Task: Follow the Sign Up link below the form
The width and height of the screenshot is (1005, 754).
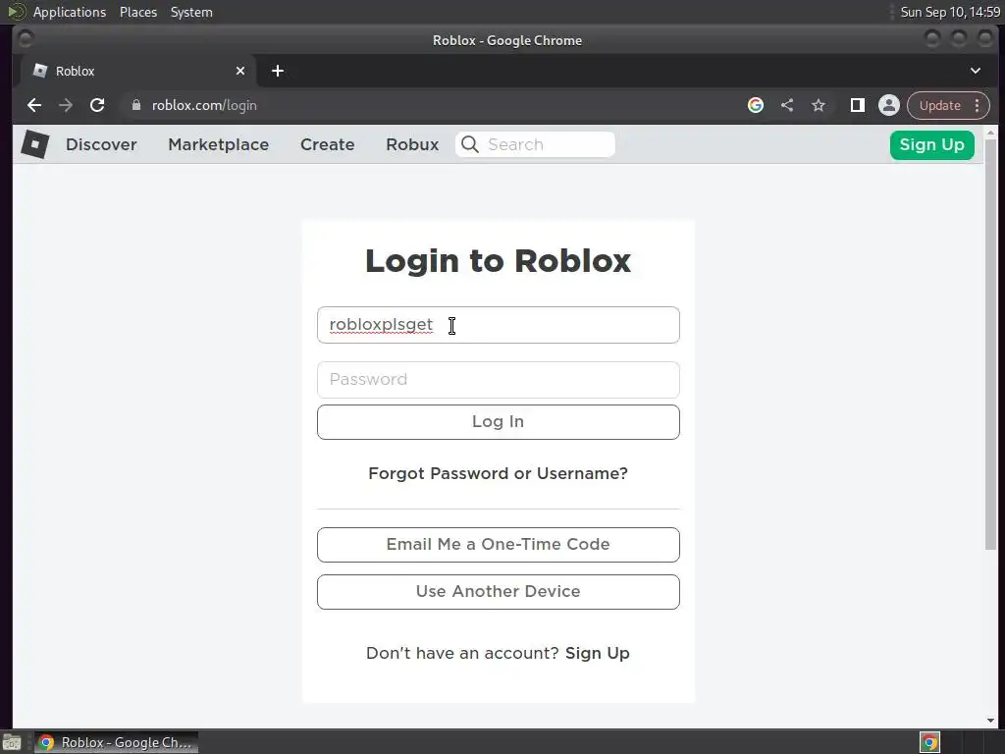Action: [x=598, y=653]
